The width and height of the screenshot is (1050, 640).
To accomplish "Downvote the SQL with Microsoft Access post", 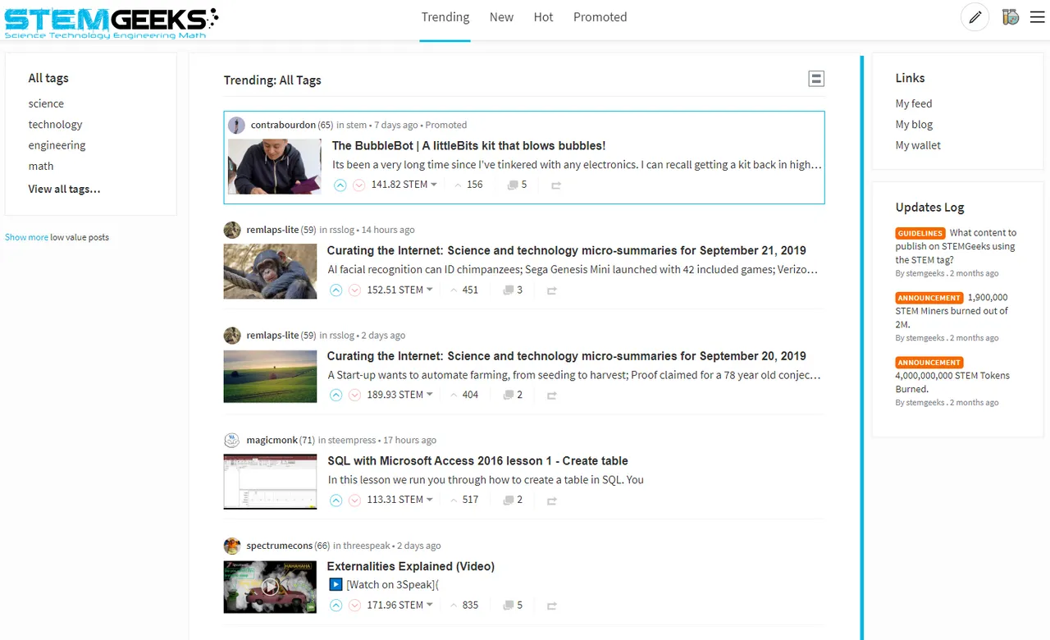I will (354, 501).
